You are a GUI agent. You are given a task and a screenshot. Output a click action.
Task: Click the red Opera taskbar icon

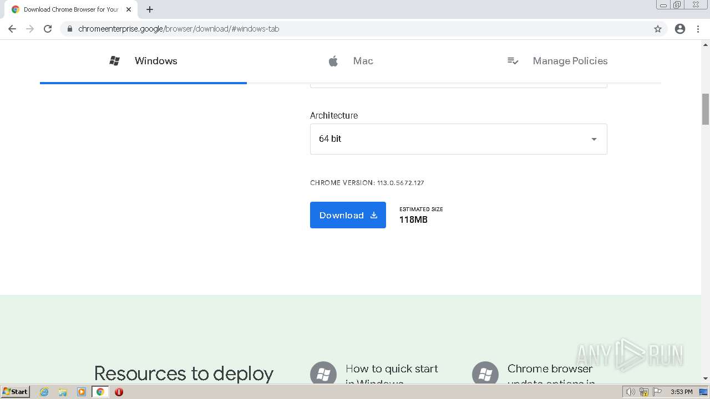(x=119, y=392)
